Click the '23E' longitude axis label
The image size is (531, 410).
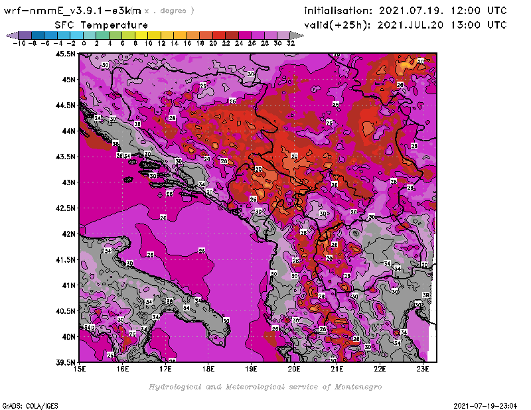point(423,370)
